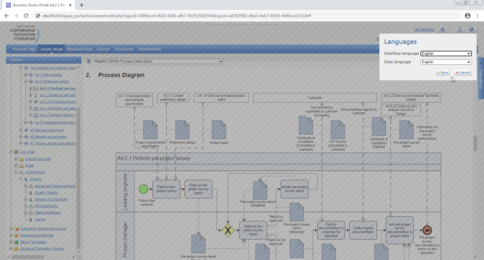The height and width of the screenshot is (260, 484).
Task: Switch to the Measures Input tab
Action: pos(80,49)
